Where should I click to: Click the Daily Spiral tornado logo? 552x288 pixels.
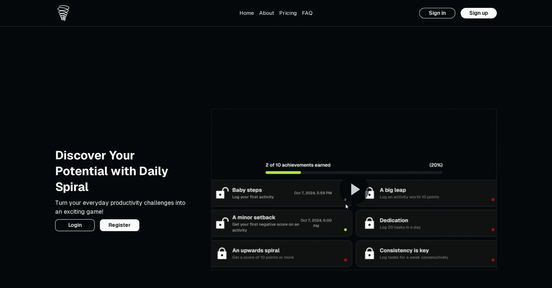click(63, 13)
